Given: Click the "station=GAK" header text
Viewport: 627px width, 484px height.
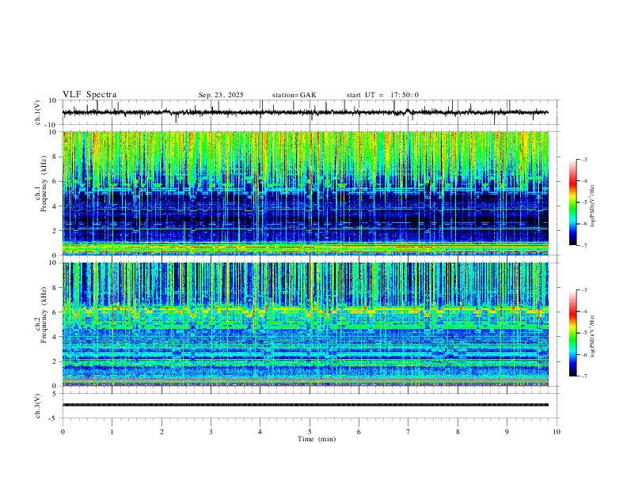Looking at the screenshot, I should coord(294,95).
